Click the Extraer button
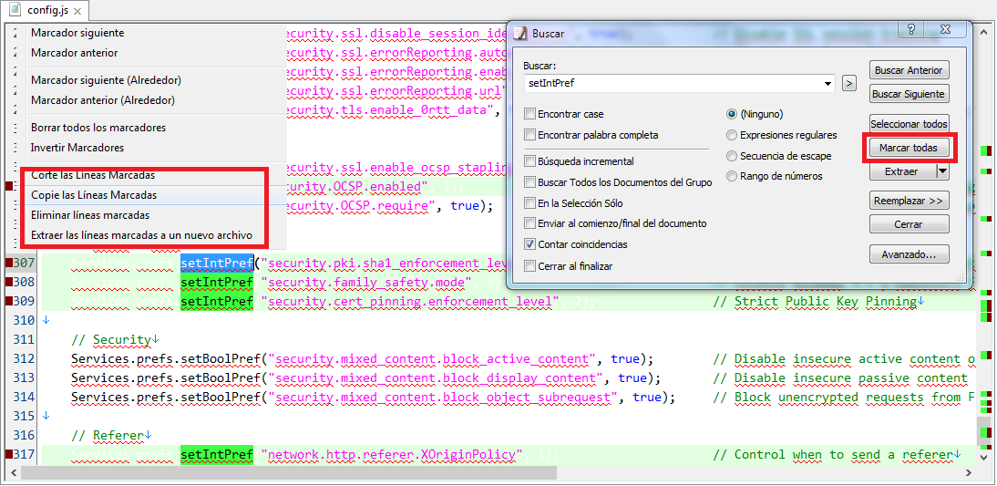Viewport: 997px width, 486px height. pos(902,171)
